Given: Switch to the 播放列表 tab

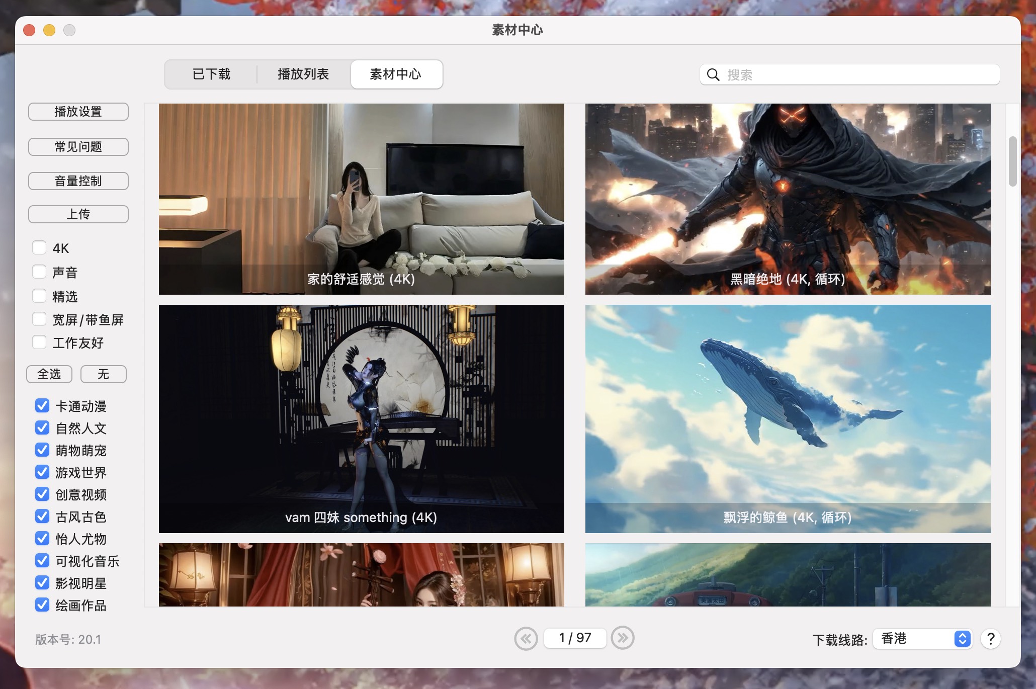Looking at the screenshot, I should [303, 74].
